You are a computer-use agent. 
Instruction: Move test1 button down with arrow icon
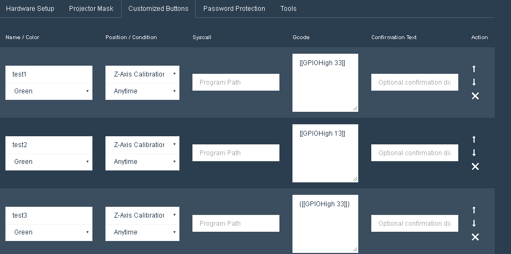474,82
